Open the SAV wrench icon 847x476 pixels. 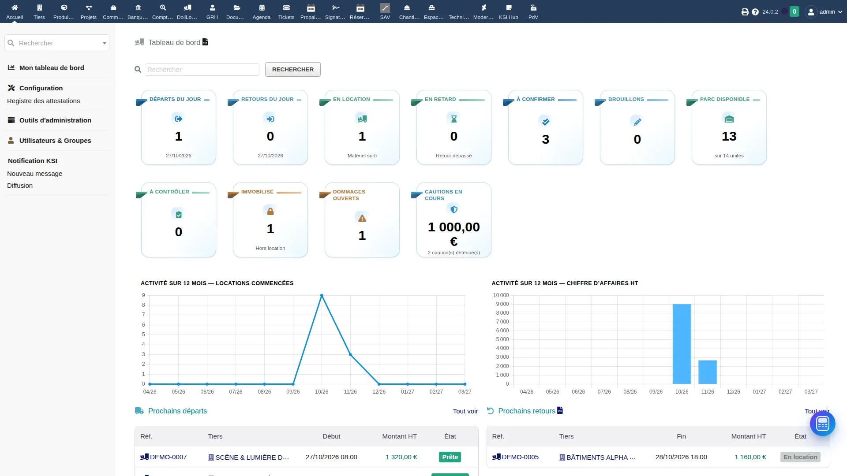[385, 7]
